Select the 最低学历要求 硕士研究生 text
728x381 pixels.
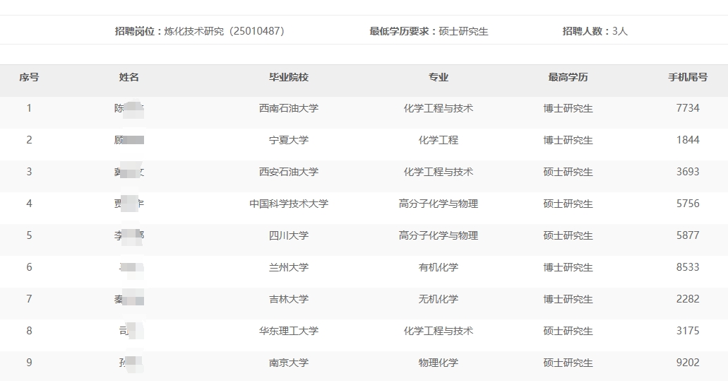click(429, 31)
